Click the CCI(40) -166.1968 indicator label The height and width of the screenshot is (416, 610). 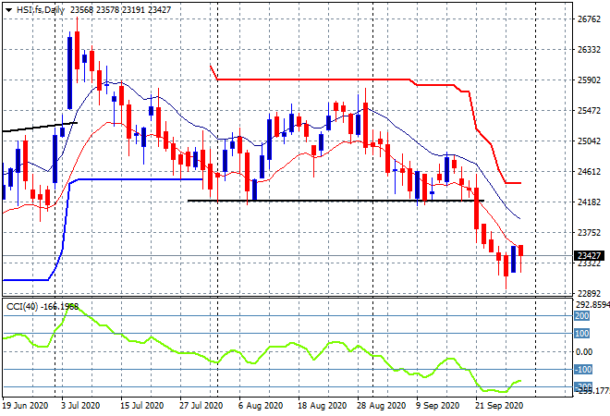point(43,307)
